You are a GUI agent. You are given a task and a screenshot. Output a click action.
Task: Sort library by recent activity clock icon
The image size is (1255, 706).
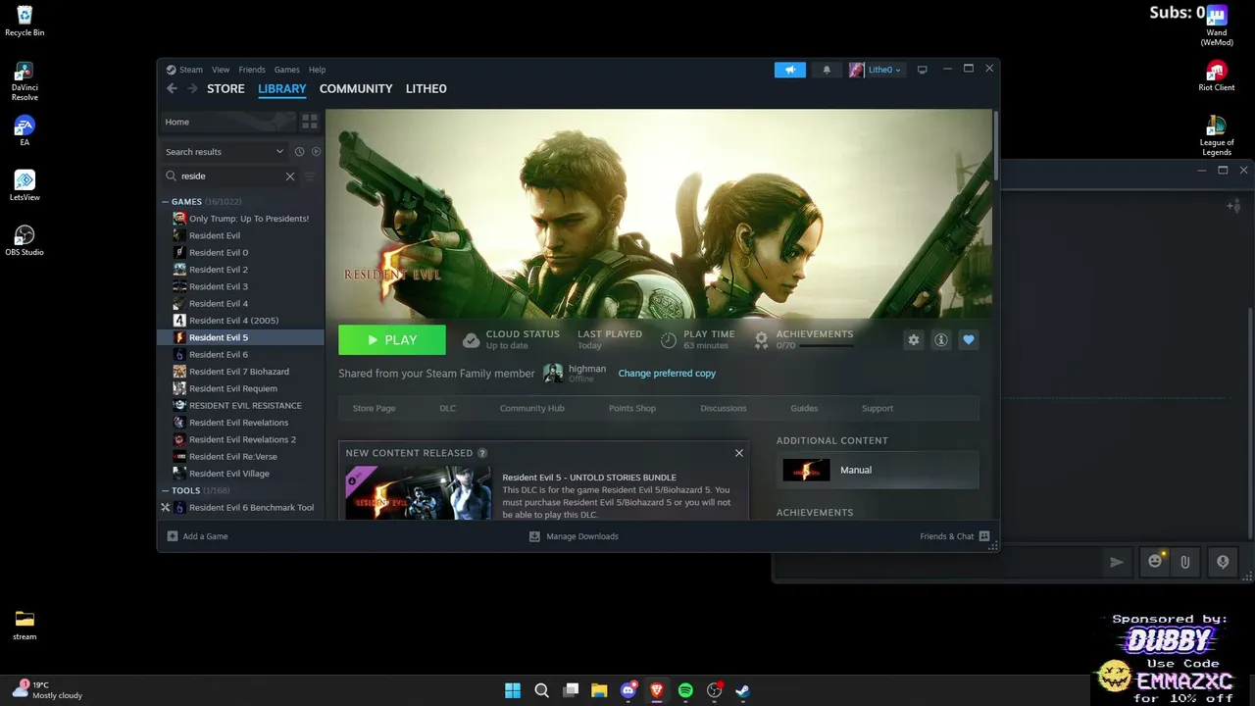[x=300, y=152]
